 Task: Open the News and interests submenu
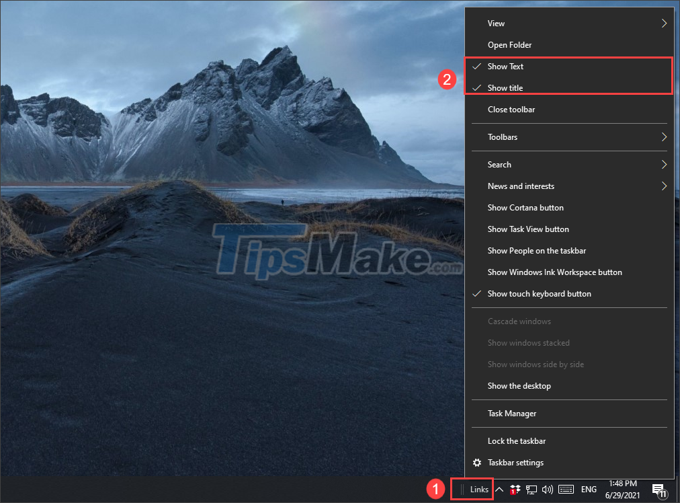coord(521,186)
